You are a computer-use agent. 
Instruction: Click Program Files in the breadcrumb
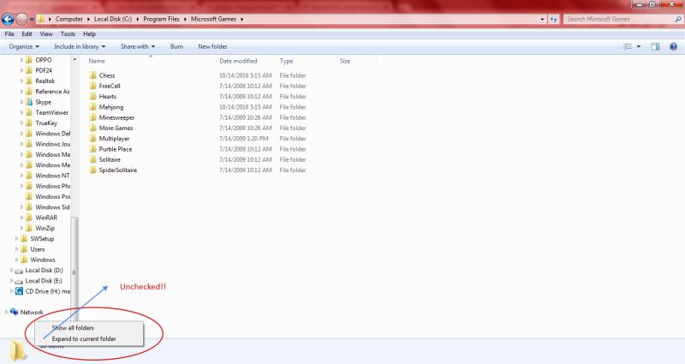(x=161, y=19)
